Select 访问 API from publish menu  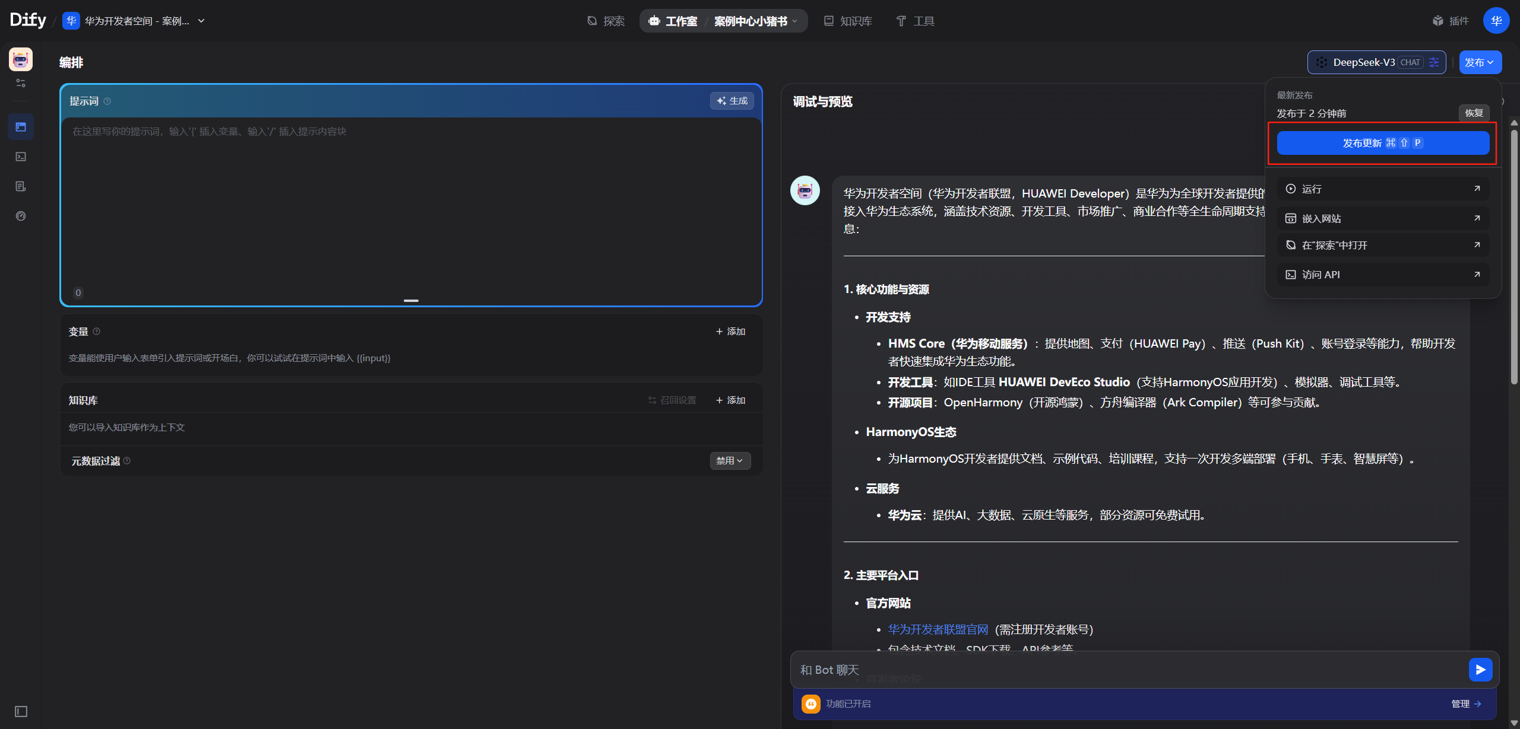(x=1383, y=275)
